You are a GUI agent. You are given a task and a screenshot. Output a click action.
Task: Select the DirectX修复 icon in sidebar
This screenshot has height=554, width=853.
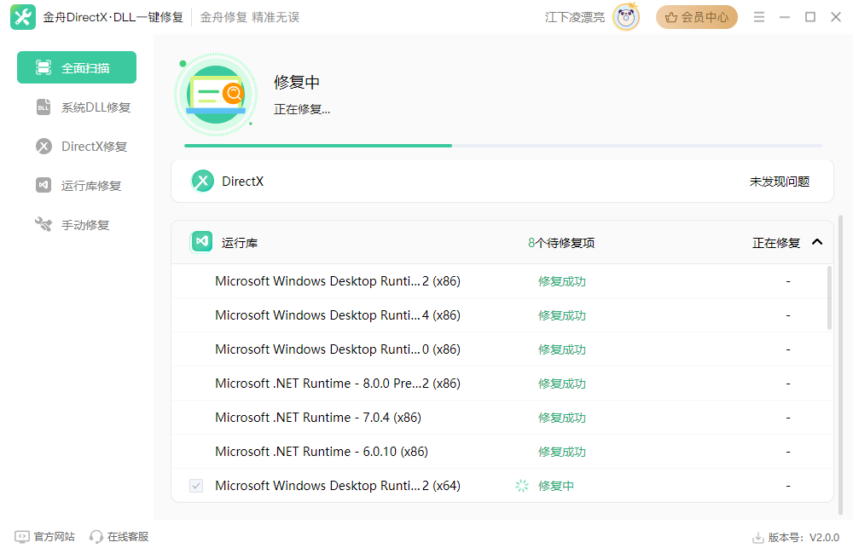click(44, 146)
